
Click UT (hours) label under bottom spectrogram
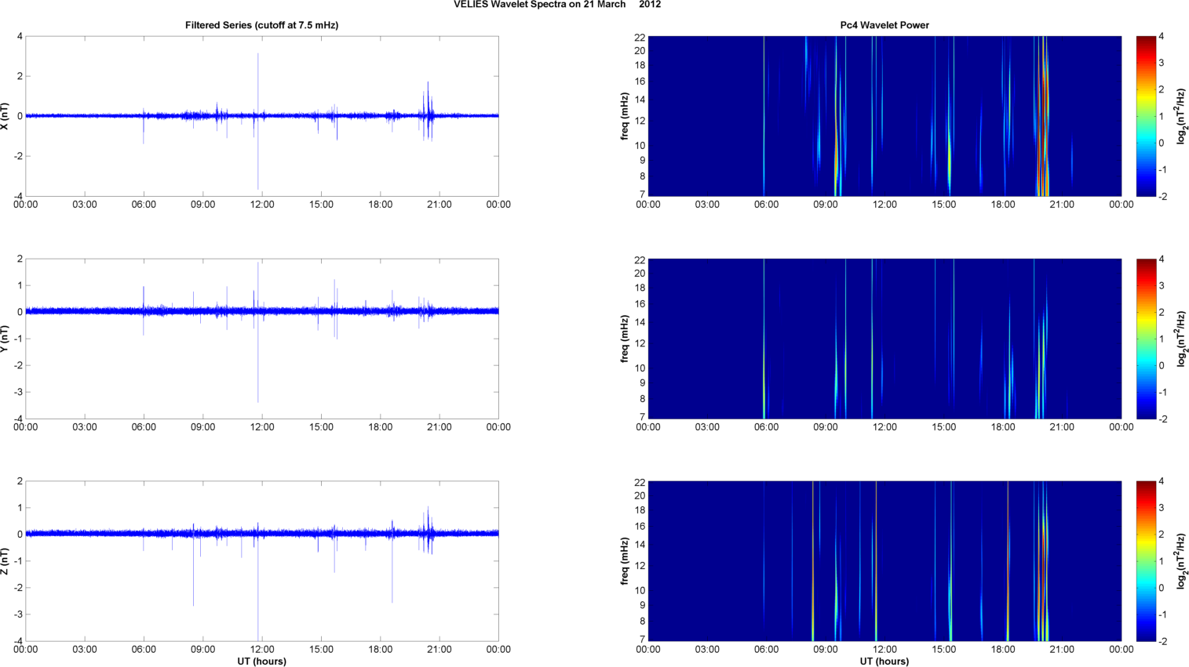[884, 662]
